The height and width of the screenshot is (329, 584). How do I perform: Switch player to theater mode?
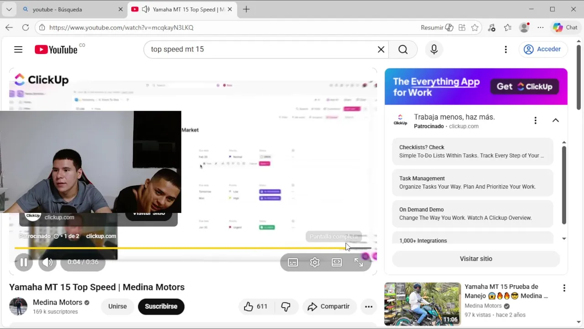pos(337,262)
